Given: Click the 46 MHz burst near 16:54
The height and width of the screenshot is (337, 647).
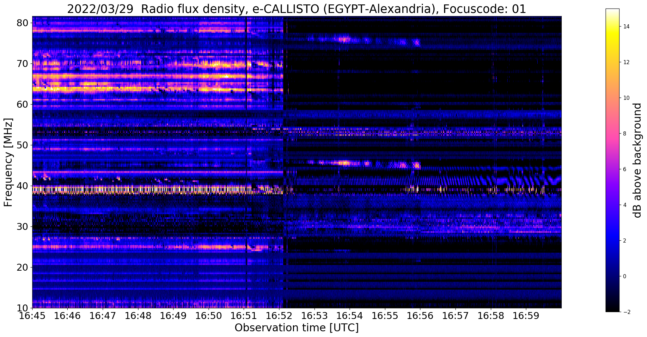Looking at the screenshot, I should coord(345,163).
